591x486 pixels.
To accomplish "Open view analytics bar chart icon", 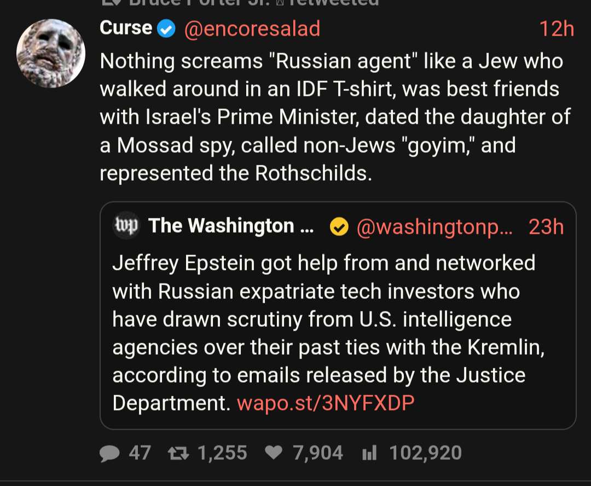I will (x=369, y=453).
